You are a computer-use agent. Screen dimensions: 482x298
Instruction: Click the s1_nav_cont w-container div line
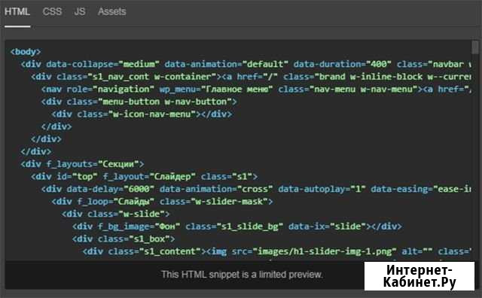tap(251, 77)
